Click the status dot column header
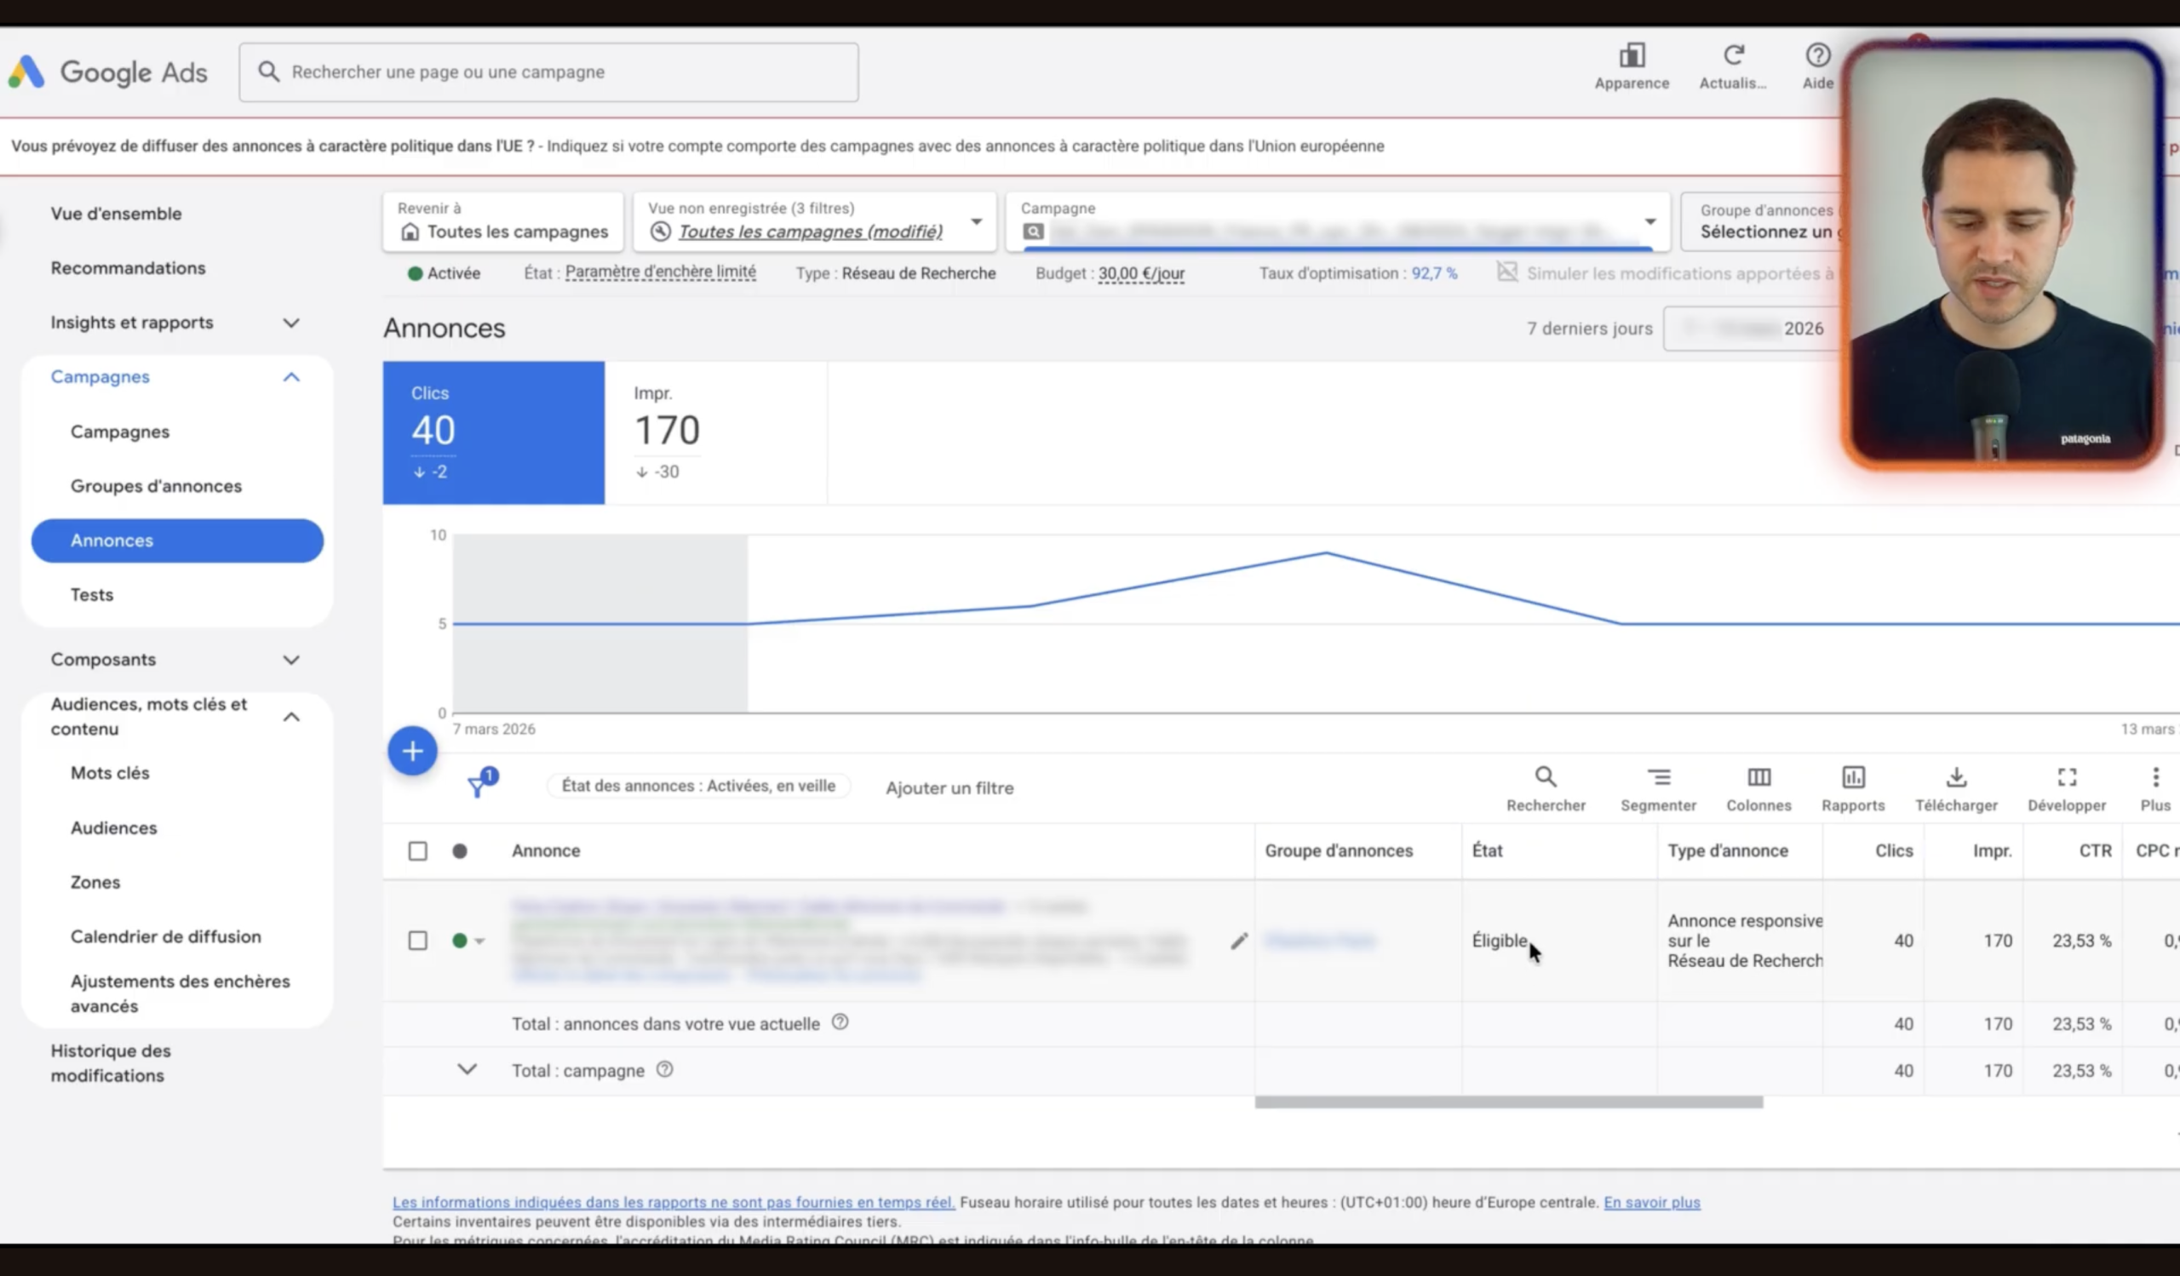 pos(460,850)
